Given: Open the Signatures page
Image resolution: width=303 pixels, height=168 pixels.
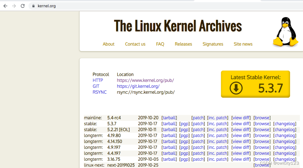Looking at the screenshot, I should point(213,44).
